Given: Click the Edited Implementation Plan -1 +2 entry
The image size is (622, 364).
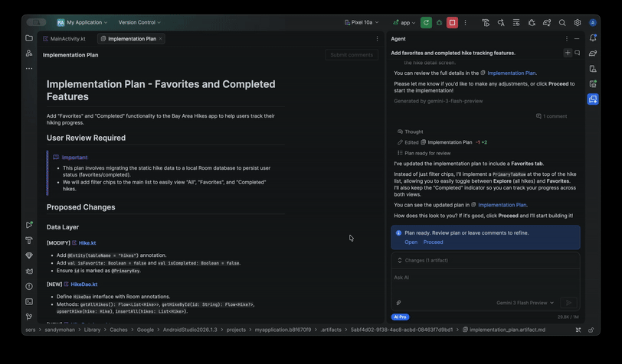Looking at the screenshot, I should click(x=442, y=142).
